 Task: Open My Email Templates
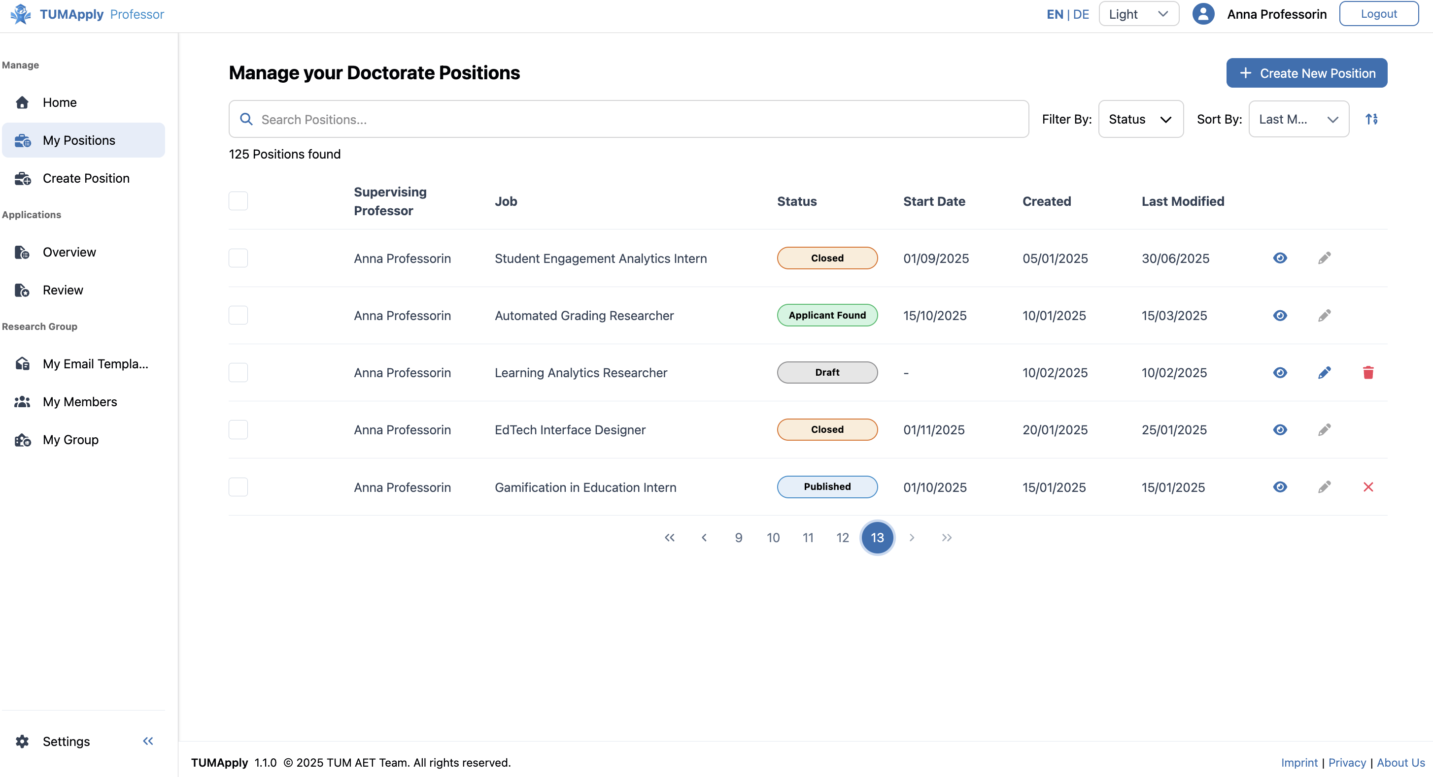tap(96, 363)
